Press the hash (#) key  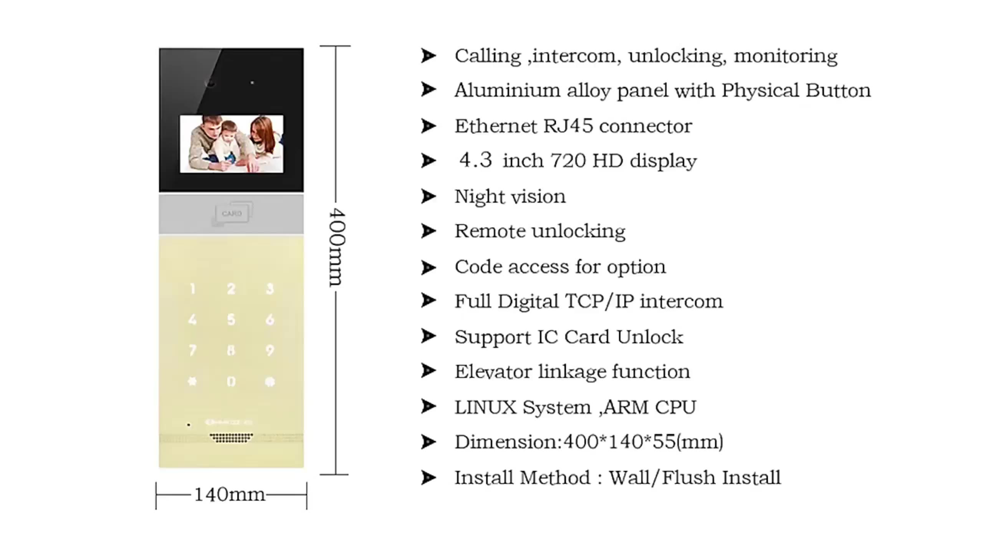click(x=269, y=382)
